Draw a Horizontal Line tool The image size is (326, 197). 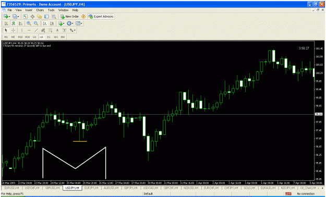(29, 30)
